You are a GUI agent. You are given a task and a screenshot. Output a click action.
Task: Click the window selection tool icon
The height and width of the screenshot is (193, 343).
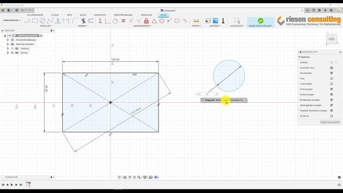tap(237, 21)
